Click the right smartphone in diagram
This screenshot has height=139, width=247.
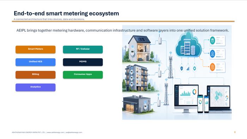coord(206,104)
